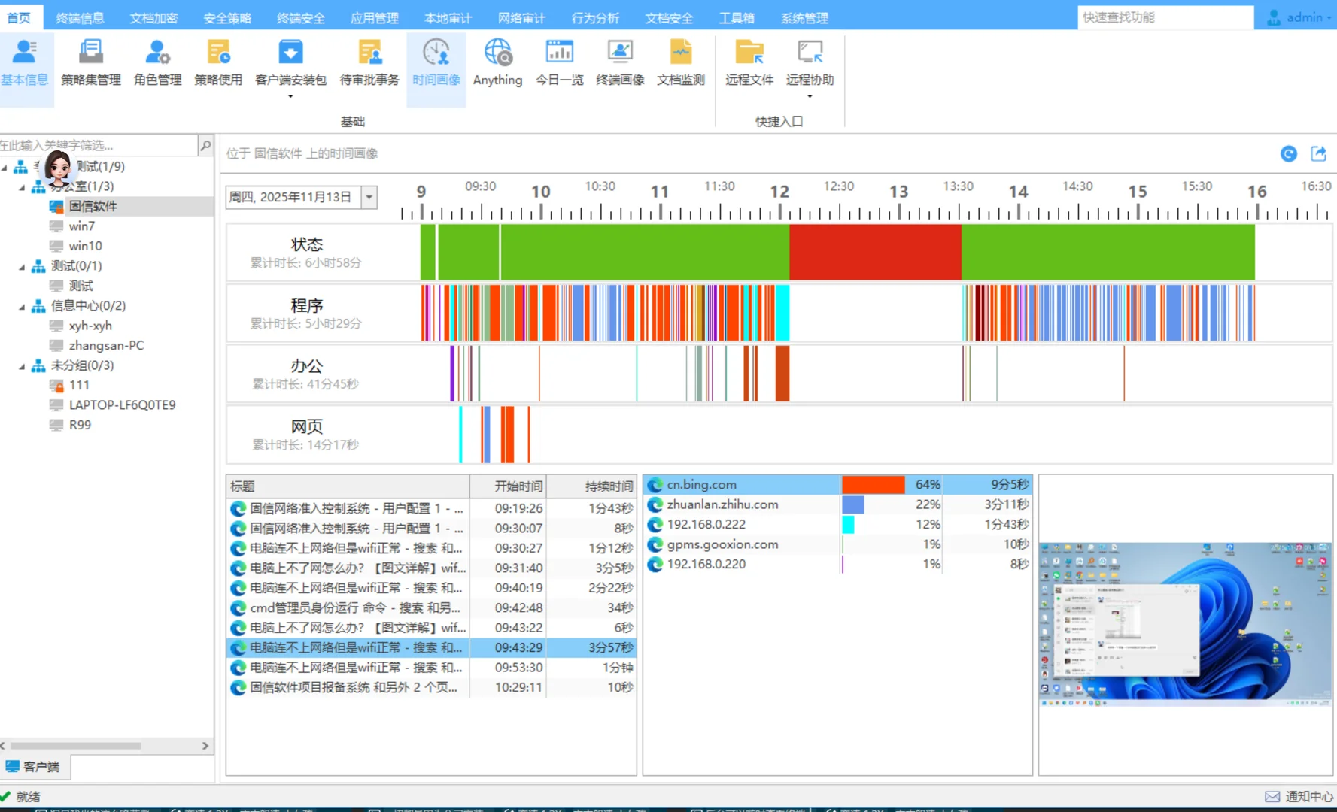
Task: Open the date picker dropdown arrow
Action: pyautogui.click(x=369, y=198)
